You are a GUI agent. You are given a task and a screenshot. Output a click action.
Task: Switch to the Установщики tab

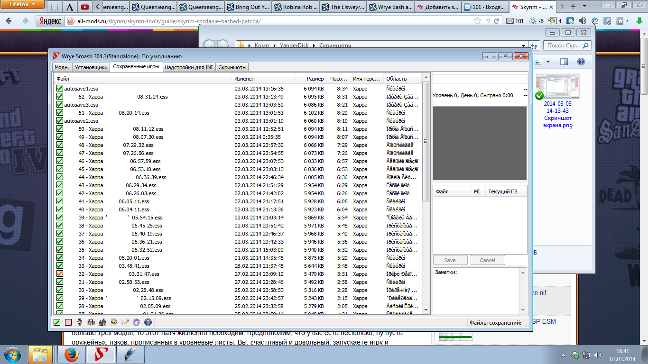pos(91,67)
